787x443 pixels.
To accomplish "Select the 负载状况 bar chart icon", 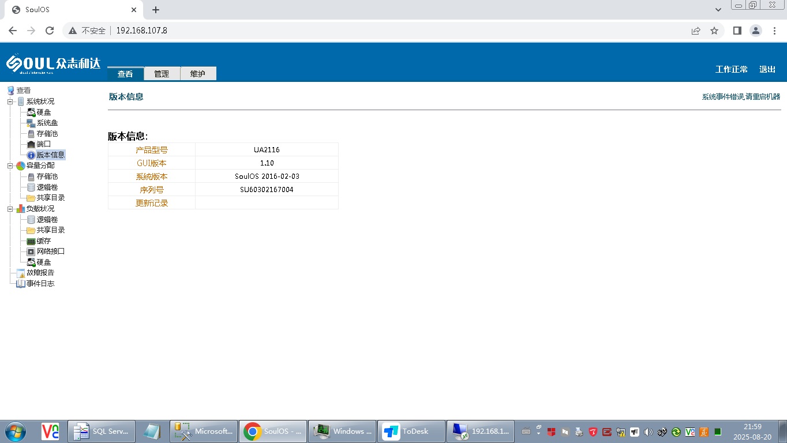I will click(21, 209).
